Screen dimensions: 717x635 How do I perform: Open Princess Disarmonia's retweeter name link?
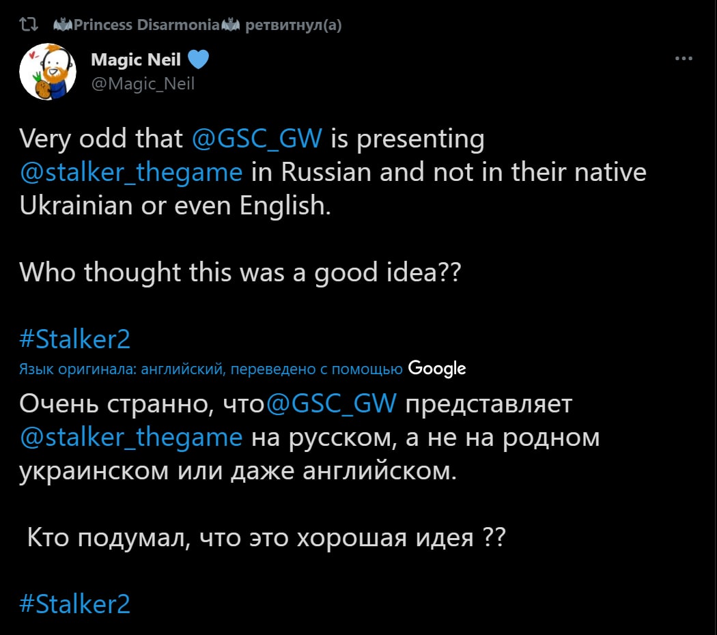(x=145, y=27)
